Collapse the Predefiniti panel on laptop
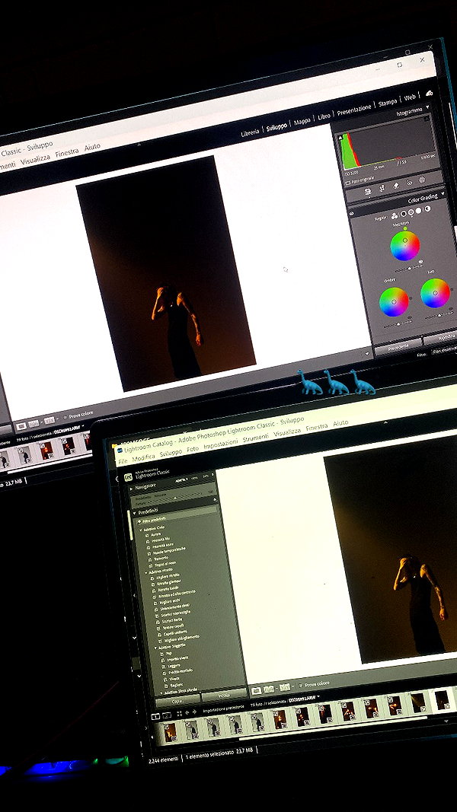457x812 pixels. [136, 513]
